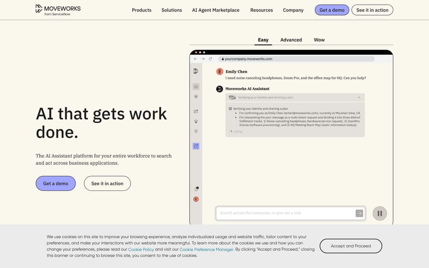This screenshot has width=429, height=268.
Task: Open the Products menu
Action: click(x=142, y=10)
